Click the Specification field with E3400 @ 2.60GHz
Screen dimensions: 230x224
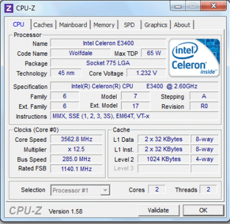[134, 86]
